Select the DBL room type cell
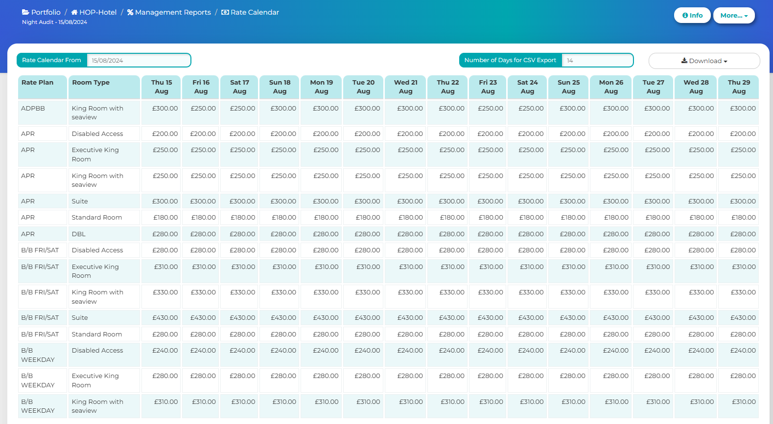Viewport: 773px width, 424px height. 104,234
